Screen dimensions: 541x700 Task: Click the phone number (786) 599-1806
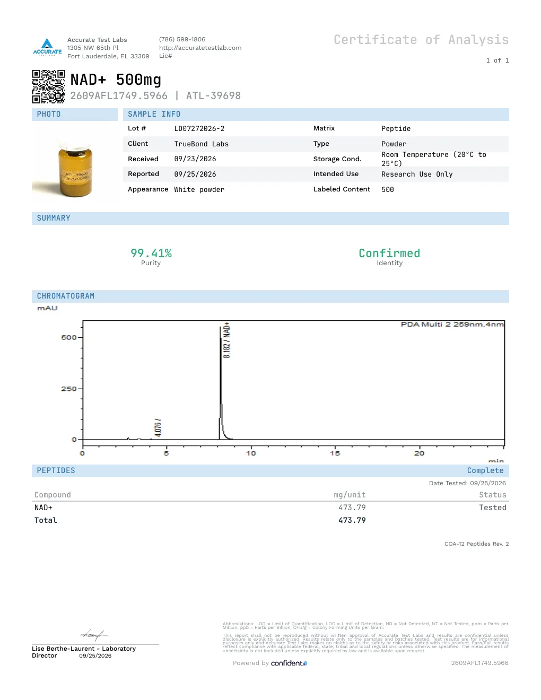tap(182, 39)
